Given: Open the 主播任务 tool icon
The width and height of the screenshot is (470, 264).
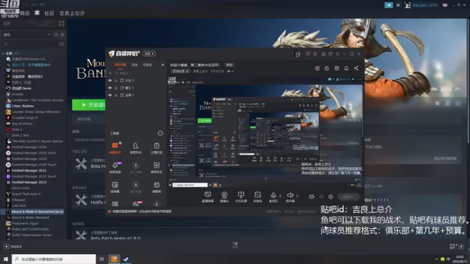Looking at the screenshot, I should click(x=156, y=148).
